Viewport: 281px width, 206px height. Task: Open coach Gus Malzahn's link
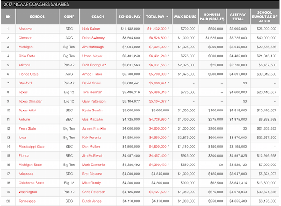tap(93, 119)
